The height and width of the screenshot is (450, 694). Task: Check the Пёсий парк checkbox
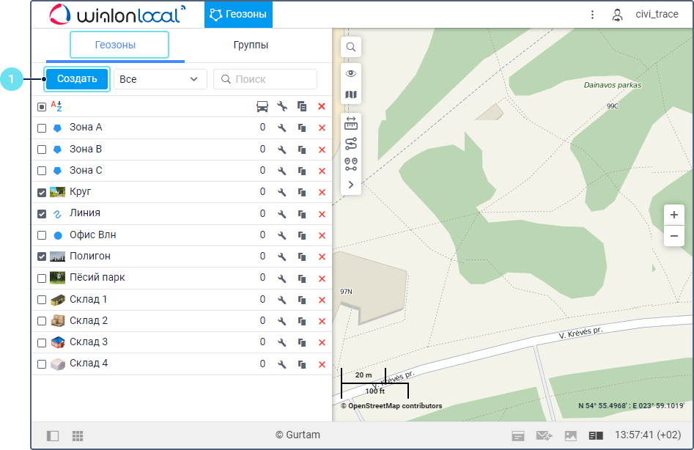(42, 279)
